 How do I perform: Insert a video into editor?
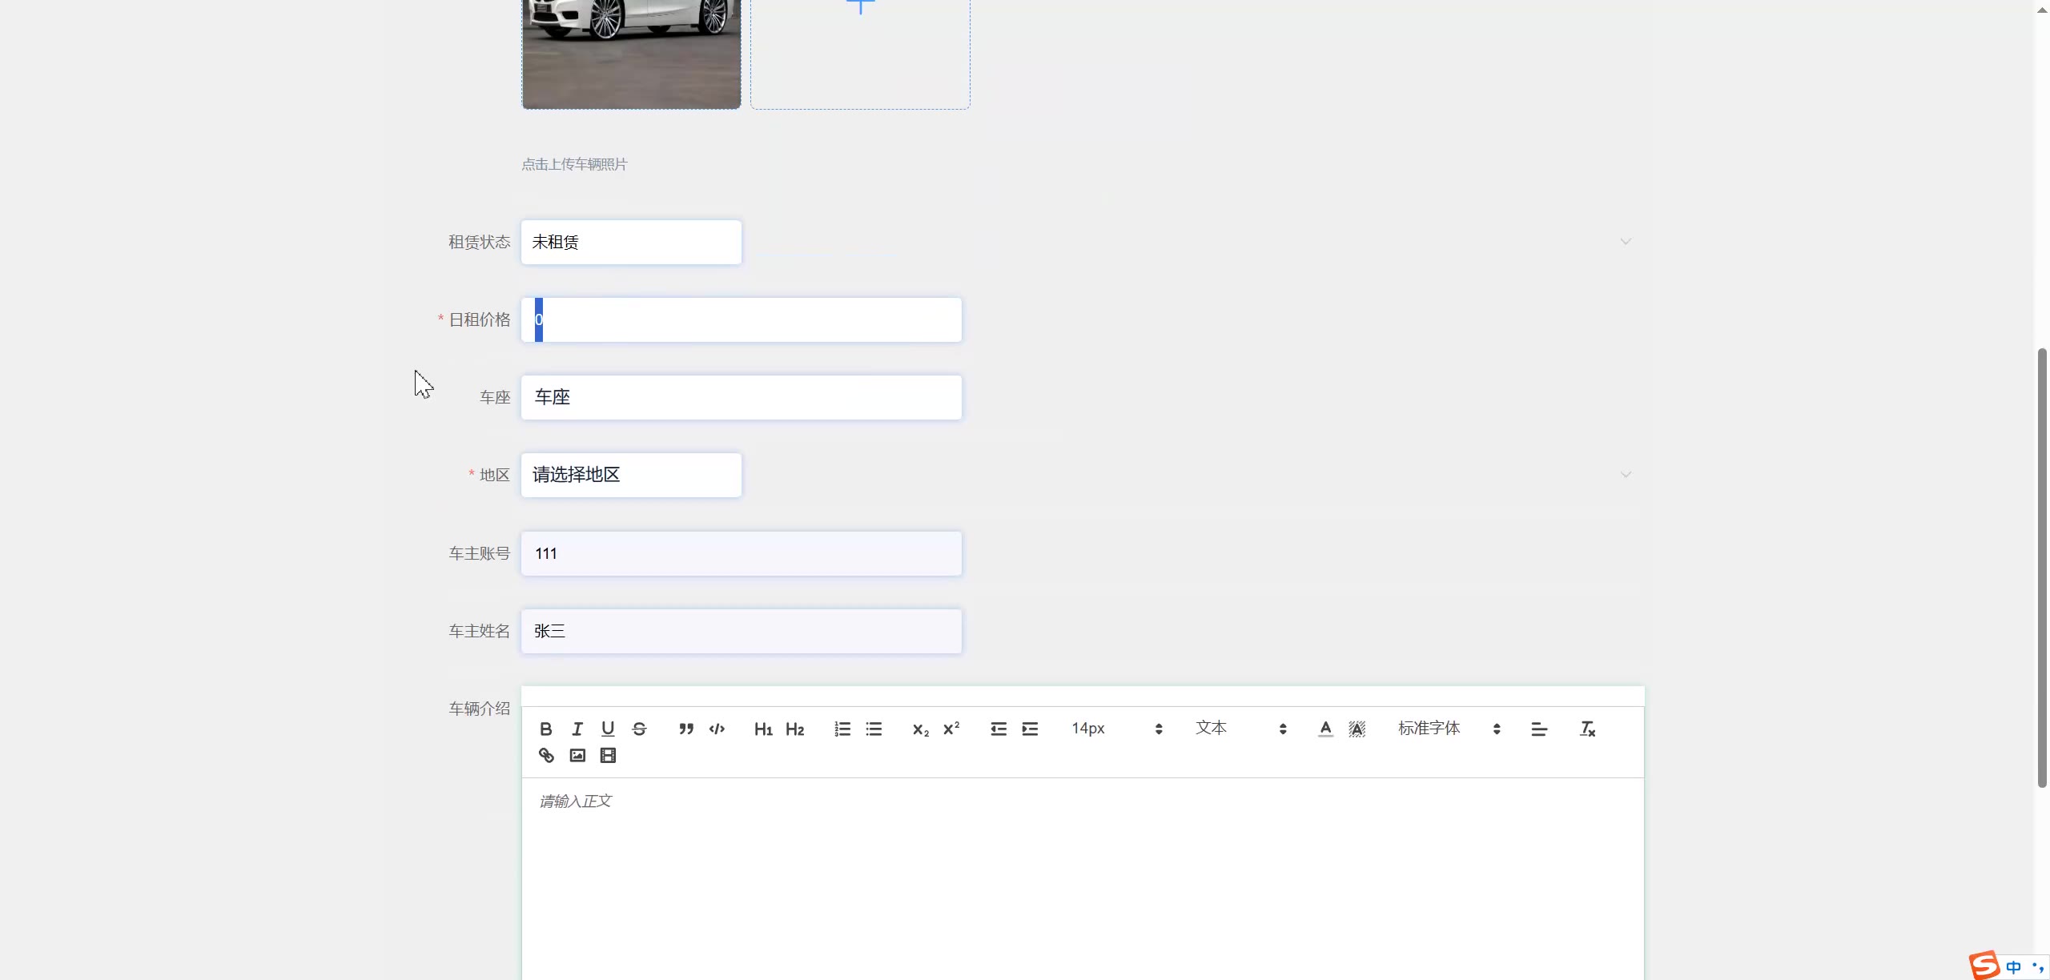(x=608, y=755)
